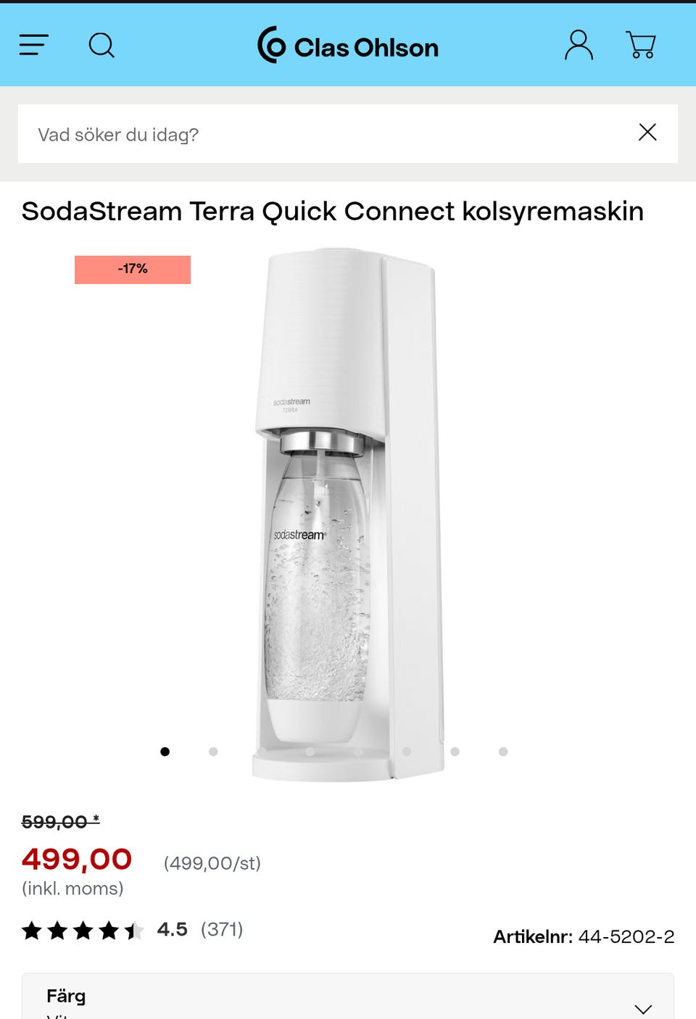
Task: Click the 4.5 rating score
Action: coord(173,929)
